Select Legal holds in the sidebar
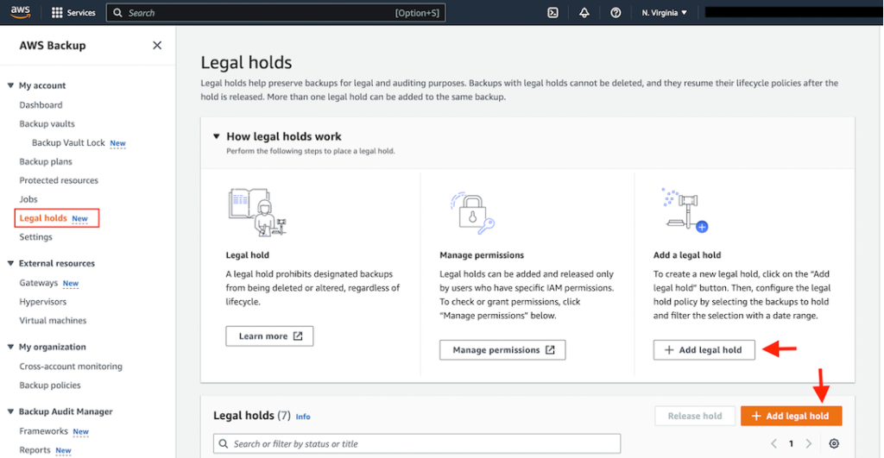This screenshot has width=884, height=458. coord(43,218)
